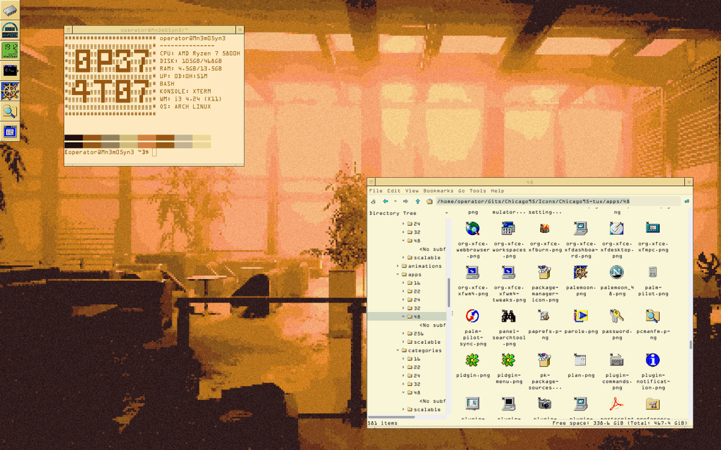Go forward with the right arrow toolbar icon
The image size is (721, 450).
pyautogui.click(x=406, y=202)
